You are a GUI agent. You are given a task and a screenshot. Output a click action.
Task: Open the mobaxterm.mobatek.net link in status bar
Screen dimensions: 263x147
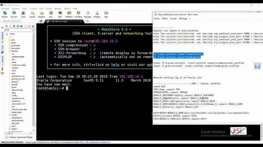(97, 143)
